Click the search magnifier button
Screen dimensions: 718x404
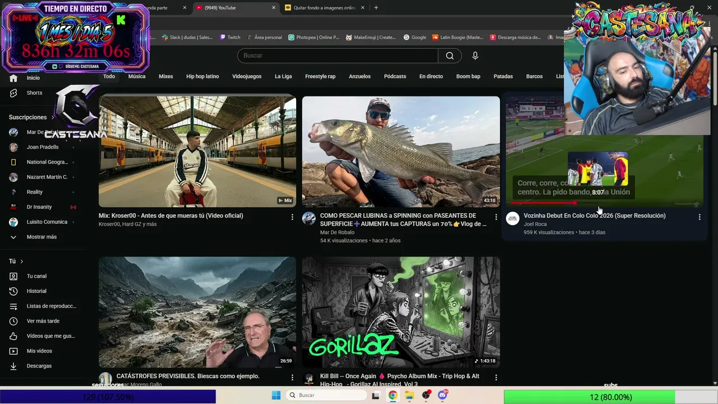(x=450, y=56)
